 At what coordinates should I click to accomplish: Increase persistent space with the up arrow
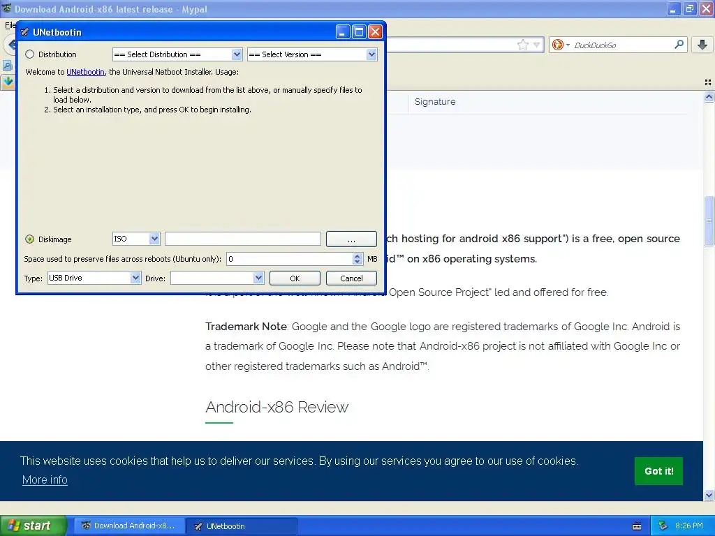(x=357, y=255)
